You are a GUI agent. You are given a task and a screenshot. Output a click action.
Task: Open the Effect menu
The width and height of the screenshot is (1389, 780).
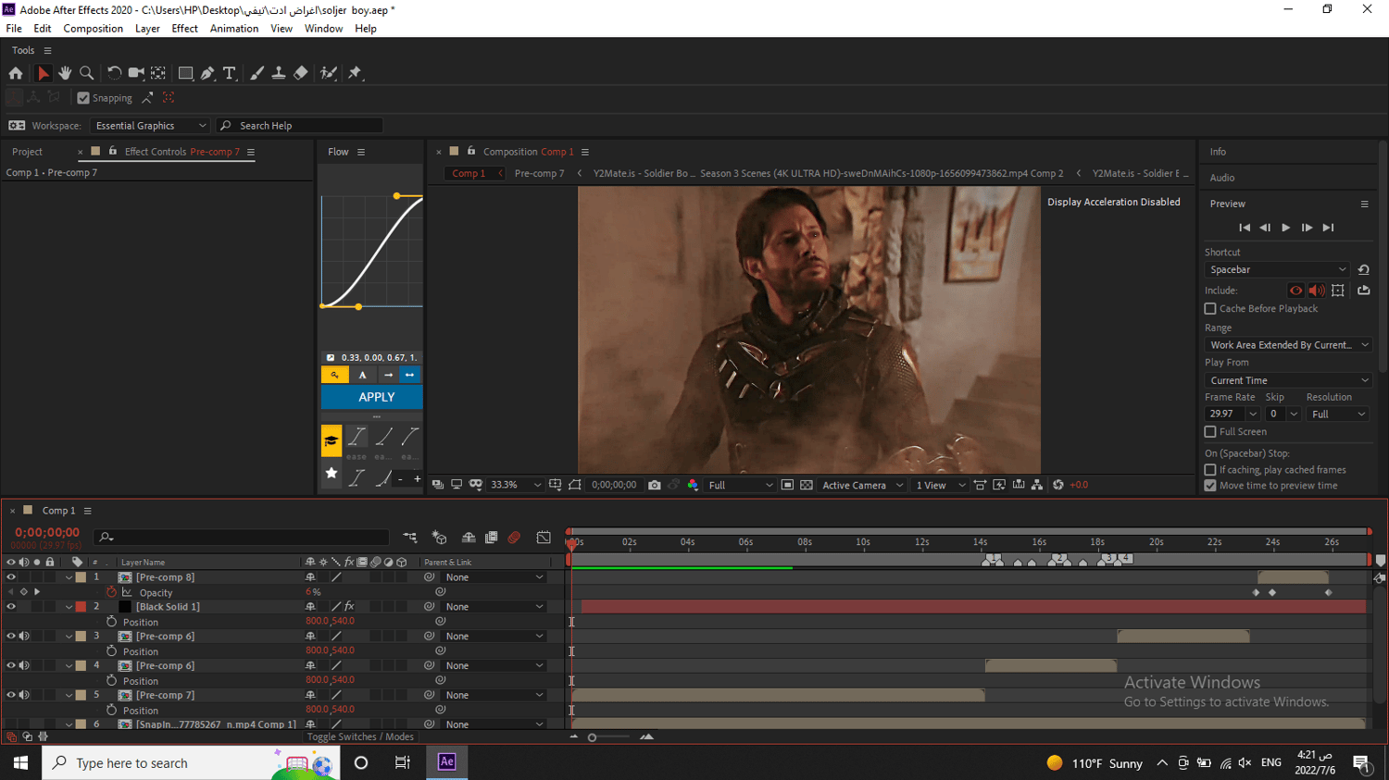(x=184, y=29)
